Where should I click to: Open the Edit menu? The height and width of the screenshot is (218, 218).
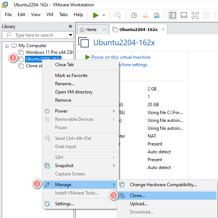pyautogui.click(x=21, y=15)
